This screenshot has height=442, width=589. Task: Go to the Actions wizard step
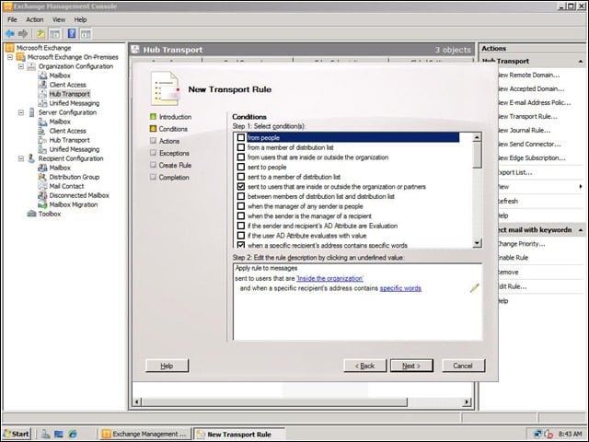169,141
